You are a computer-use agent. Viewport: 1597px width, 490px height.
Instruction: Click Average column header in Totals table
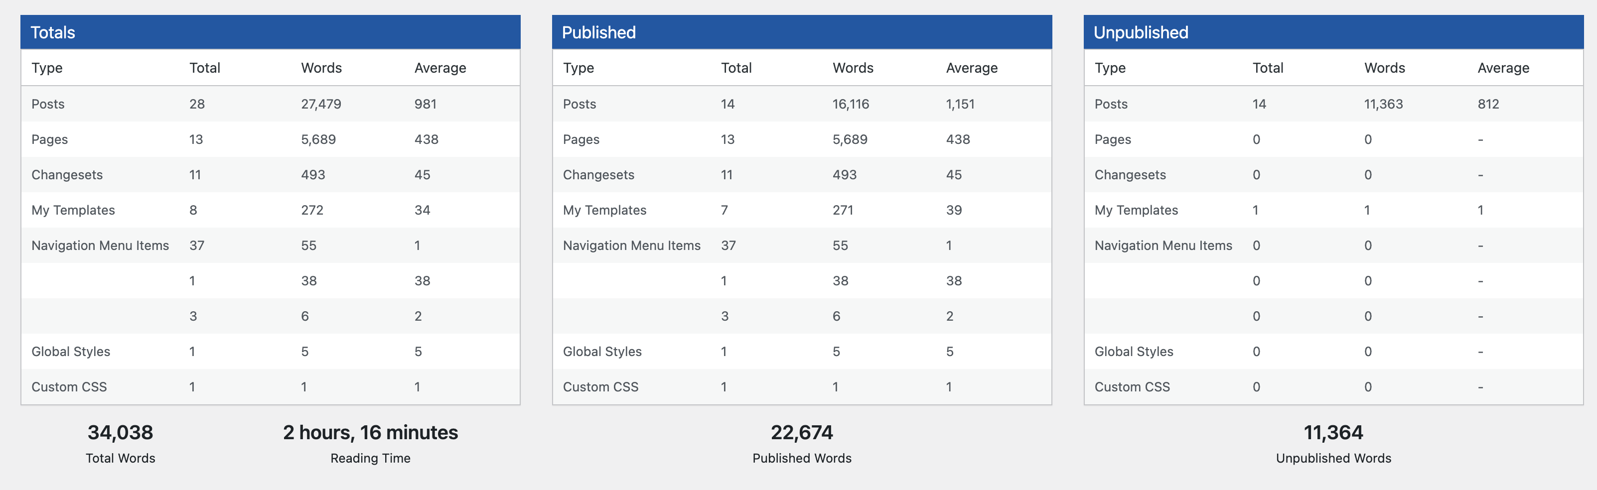point(440,68)
